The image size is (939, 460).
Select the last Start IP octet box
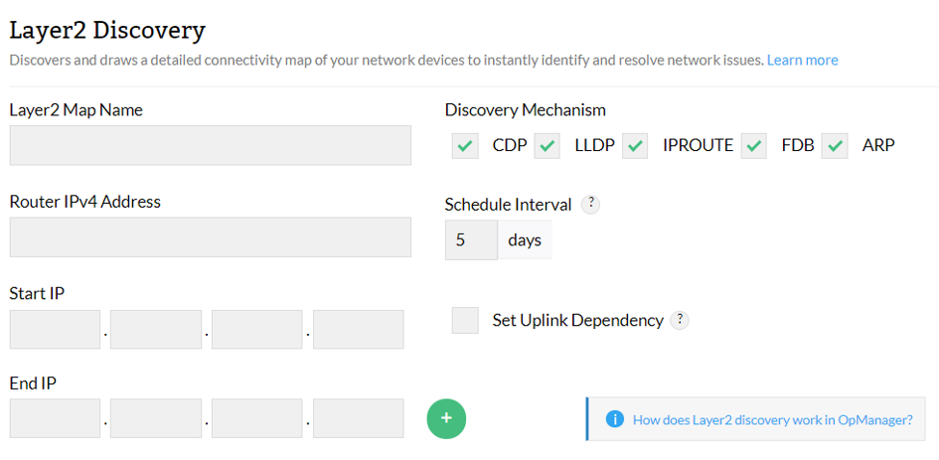(x=359, y=330)
